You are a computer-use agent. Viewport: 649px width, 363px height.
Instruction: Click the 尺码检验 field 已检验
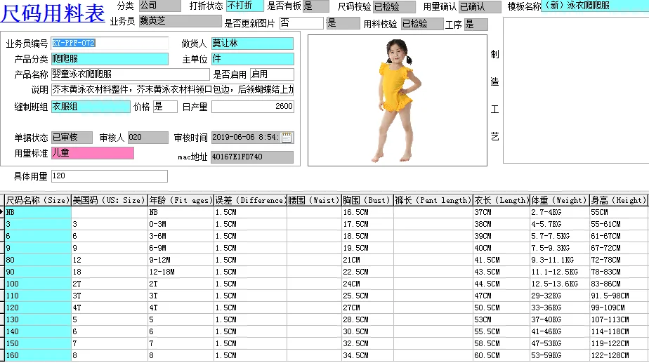point(395,6)
